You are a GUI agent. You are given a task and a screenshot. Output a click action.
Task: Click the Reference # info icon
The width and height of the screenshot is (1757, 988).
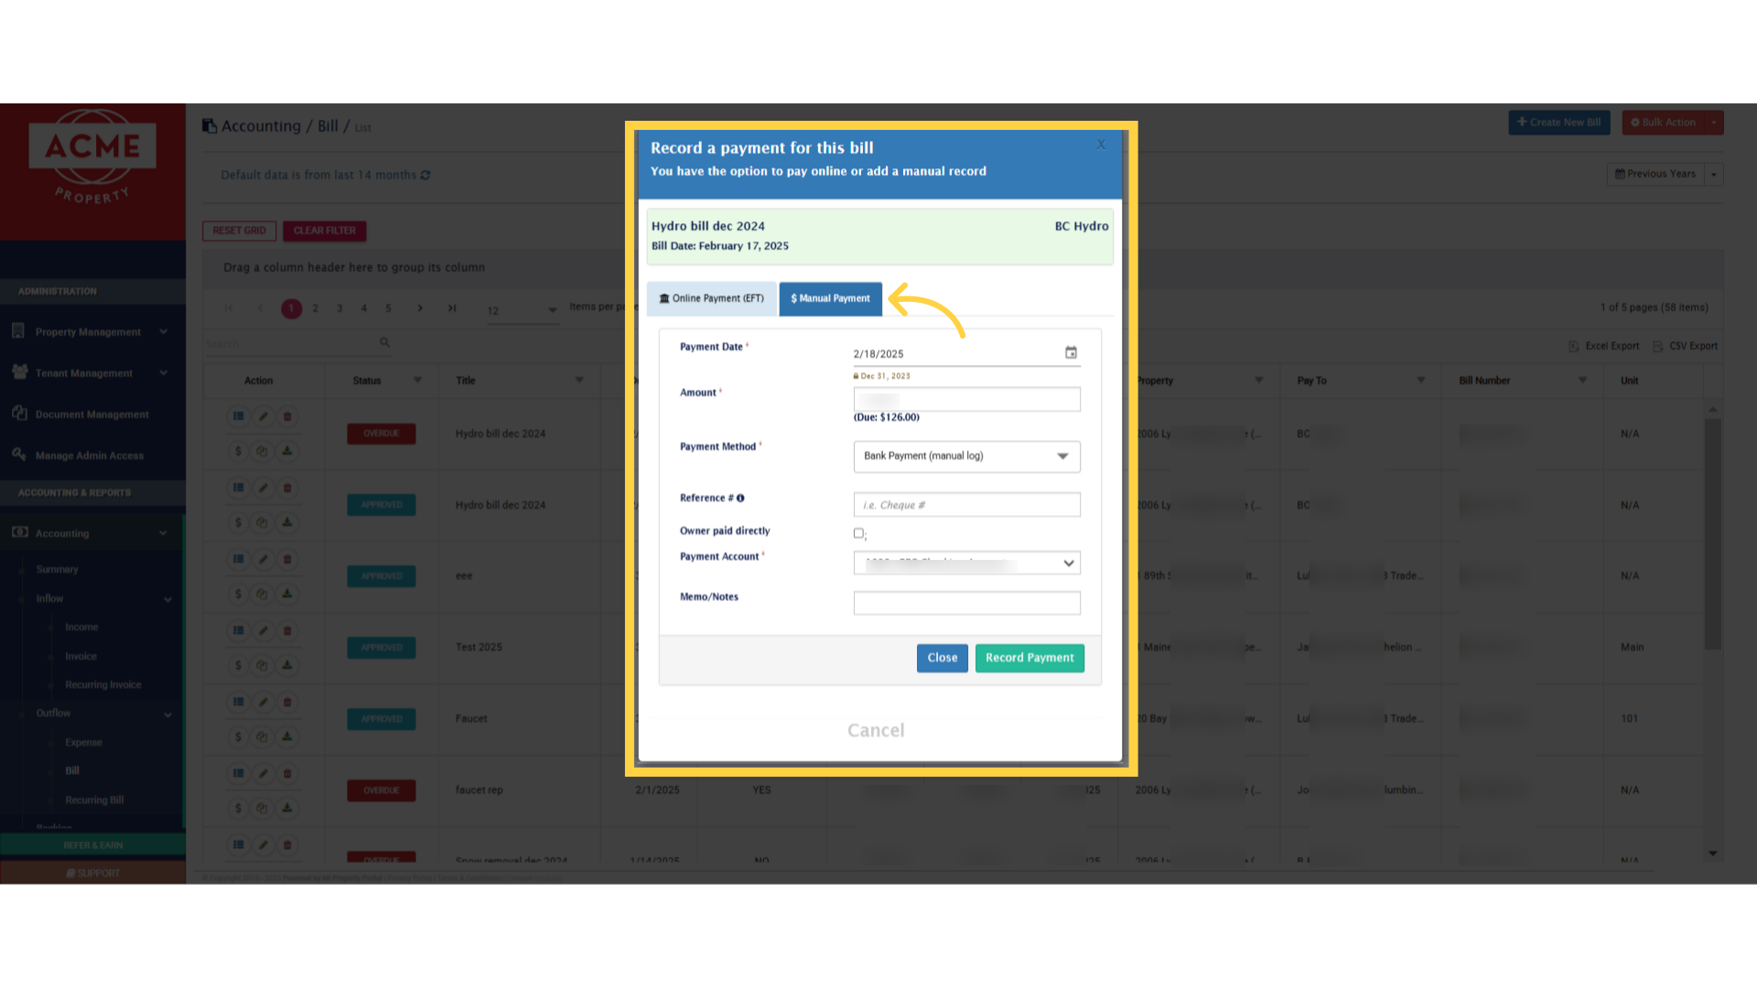(740, 499)
